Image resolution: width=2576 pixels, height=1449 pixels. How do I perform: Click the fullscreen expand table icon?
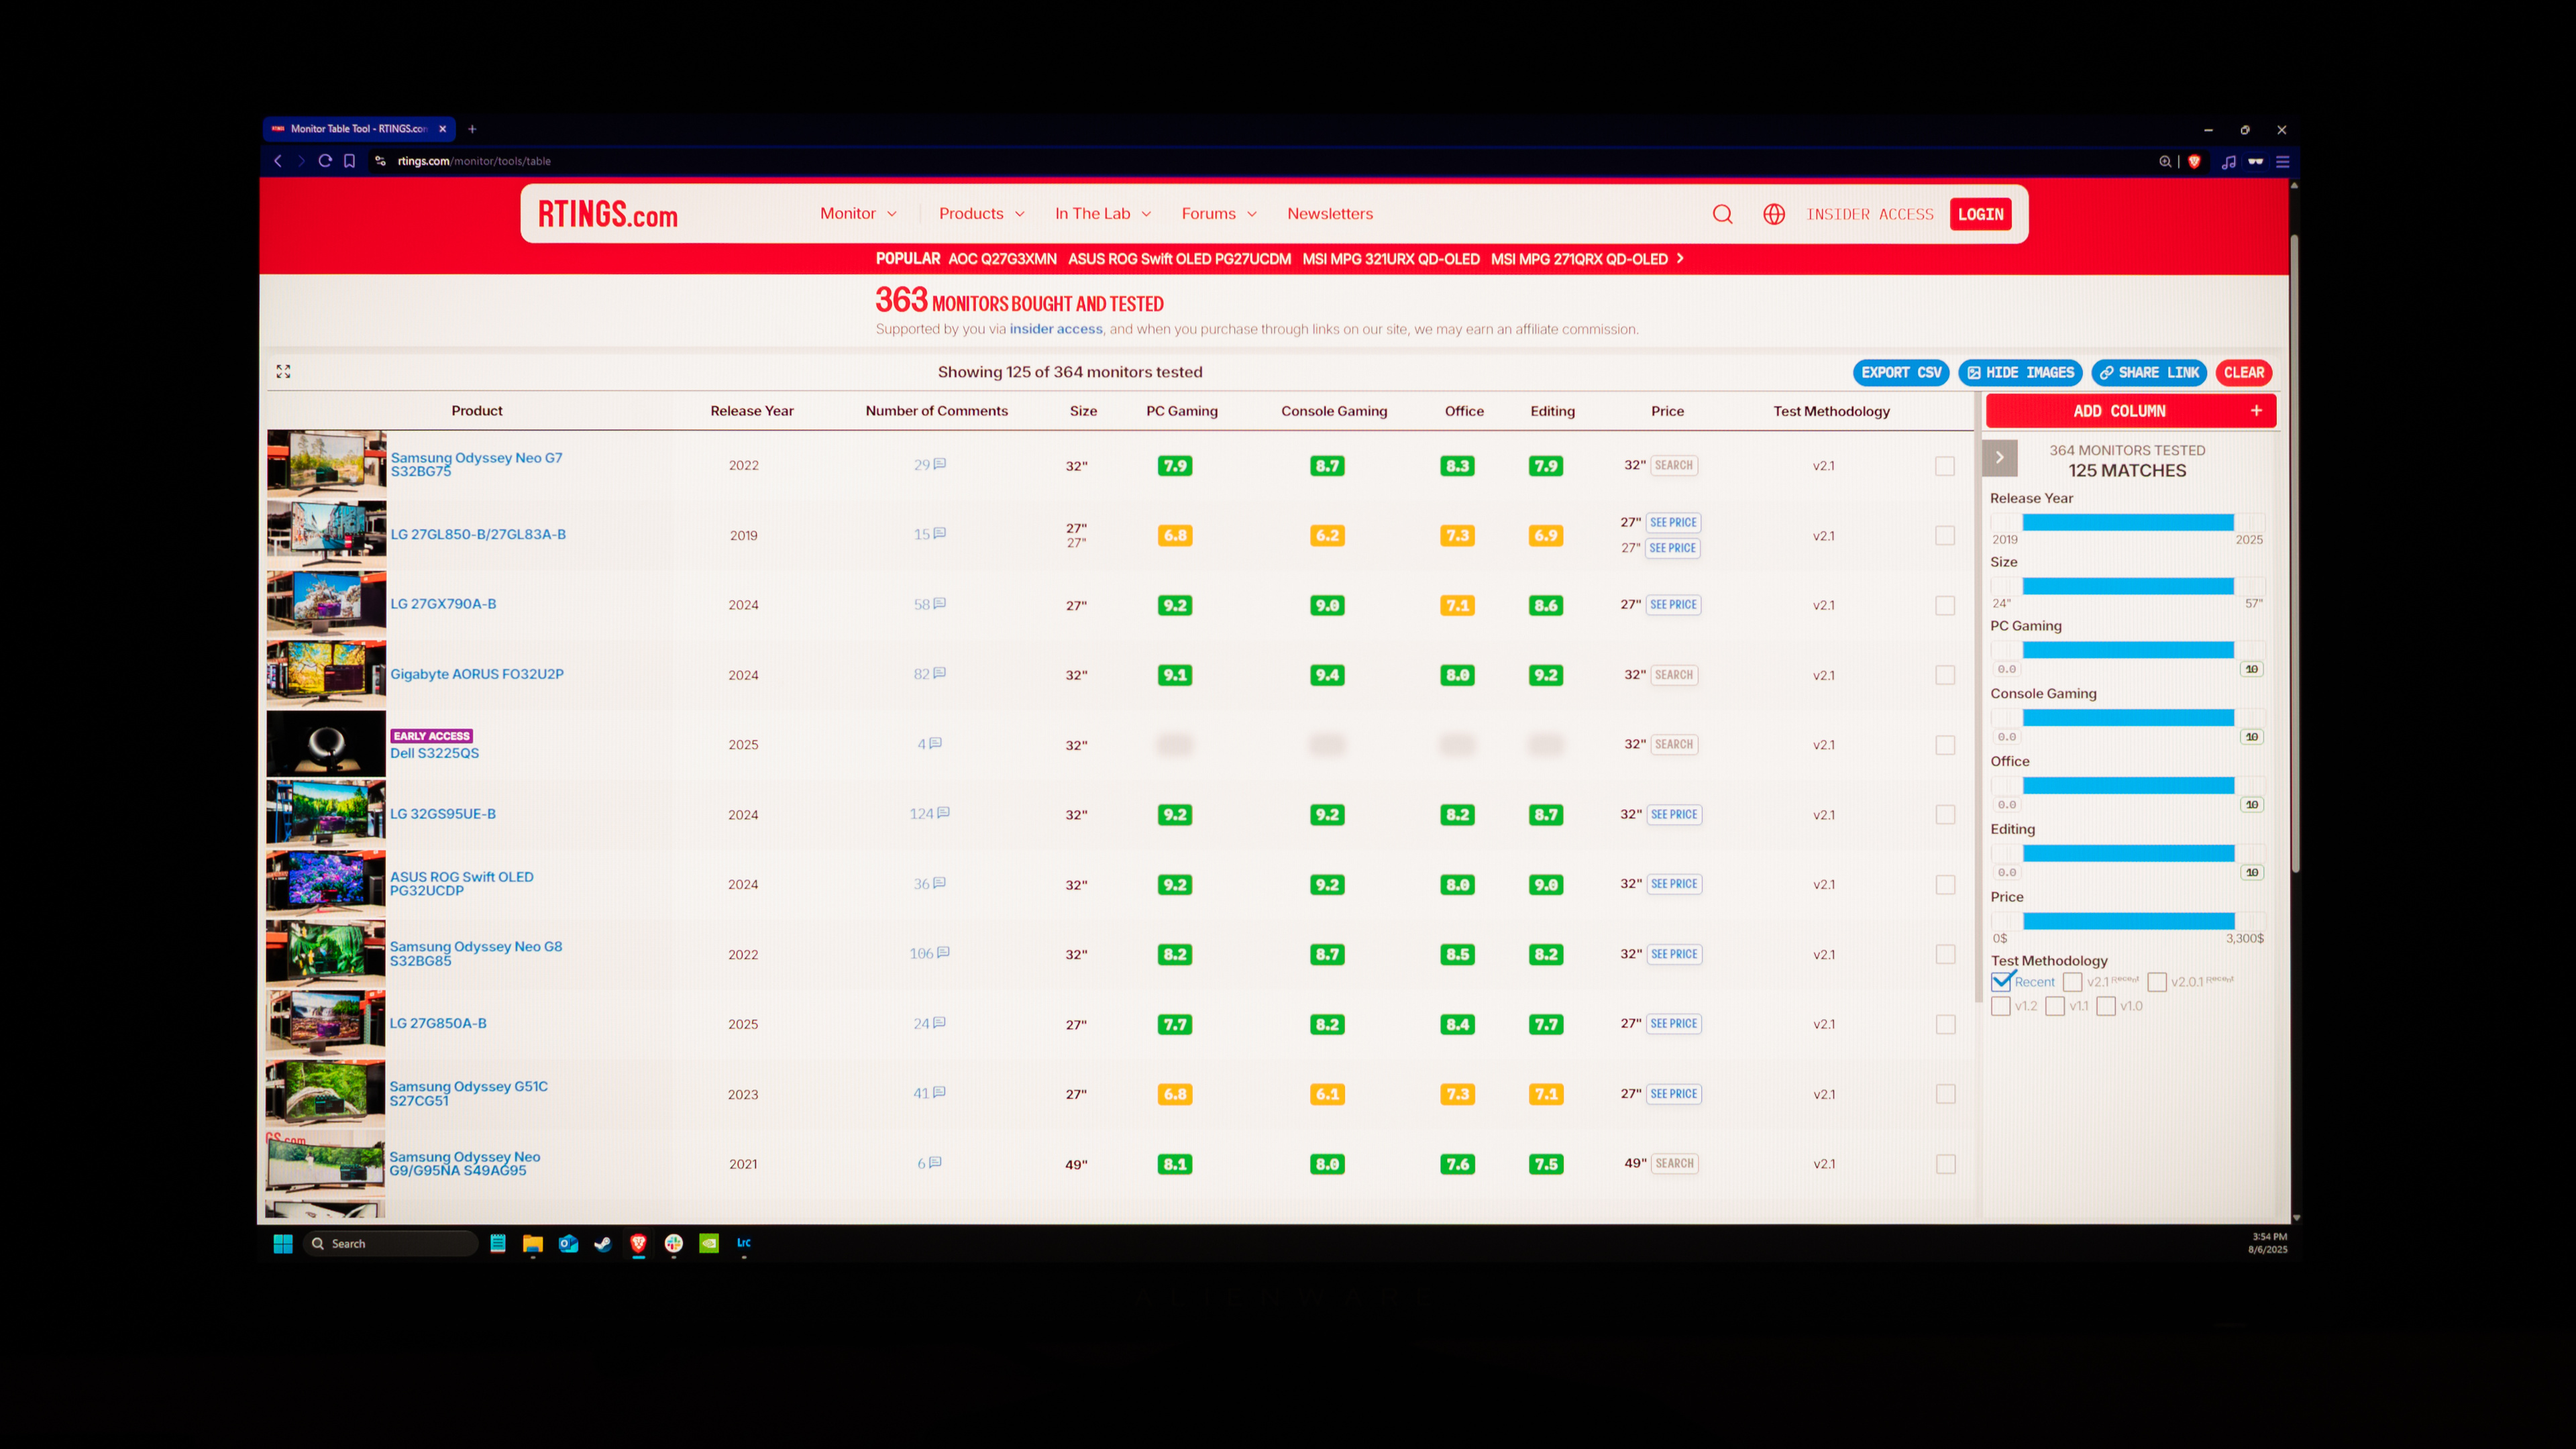284,372
